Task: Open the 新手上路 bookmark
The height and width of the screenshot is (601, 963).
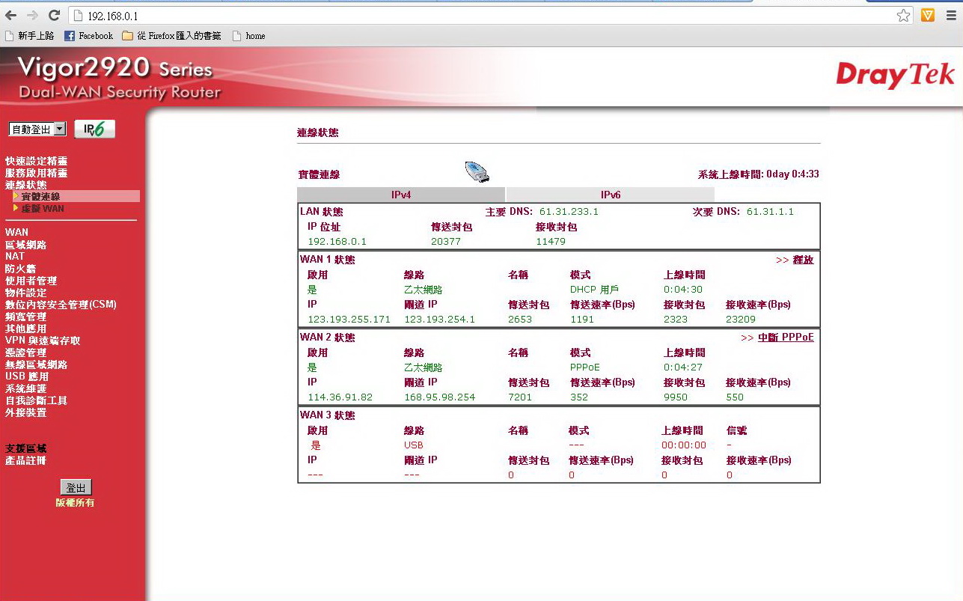Action: [x=30, y=36]
